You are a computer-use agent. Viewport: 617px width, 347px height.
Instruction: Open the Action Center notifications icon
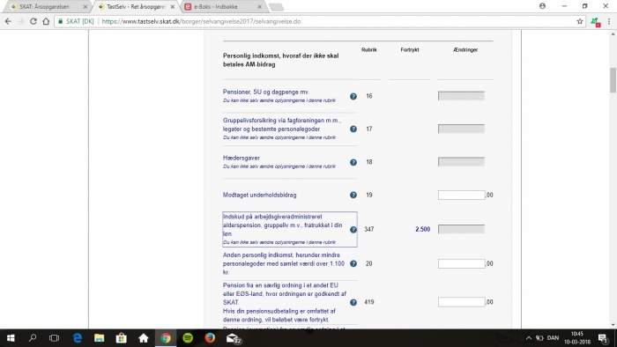click(603, 338)
